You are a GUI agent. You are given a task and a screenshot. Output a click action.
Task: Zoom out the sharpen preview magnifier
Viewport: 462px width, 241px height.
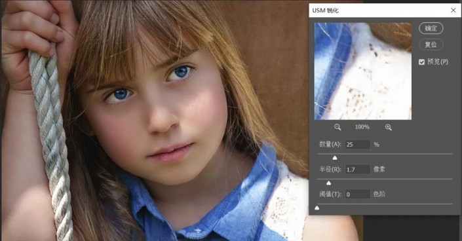pyautogui.click(x=337, y=127)
